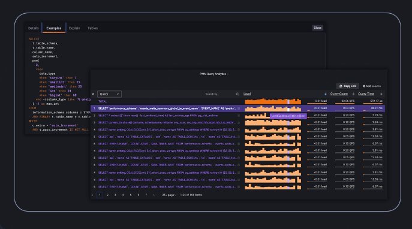The image size is (412, 229).
Task: Click the Load column sort arrows
Action: tap(326, 94)
